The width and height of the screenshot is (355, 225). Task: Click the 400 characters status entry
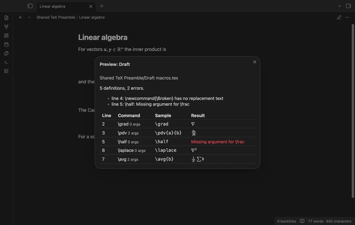pos(338,221)
